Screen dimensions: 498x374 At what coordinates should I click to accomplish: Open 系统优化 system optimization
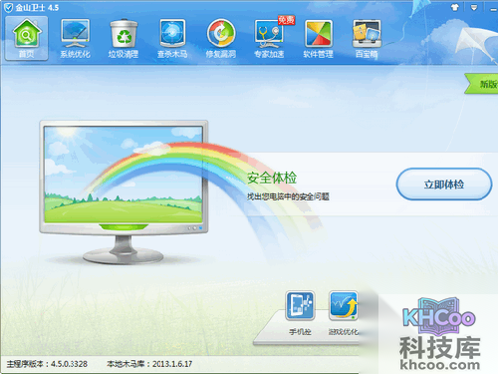point(75,38)
